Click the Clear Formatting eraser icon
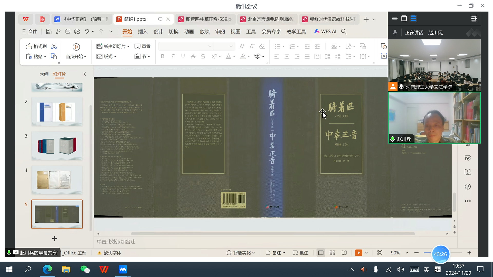The width and height of the screenshot is (493, 277). click(x=262, y=46)
